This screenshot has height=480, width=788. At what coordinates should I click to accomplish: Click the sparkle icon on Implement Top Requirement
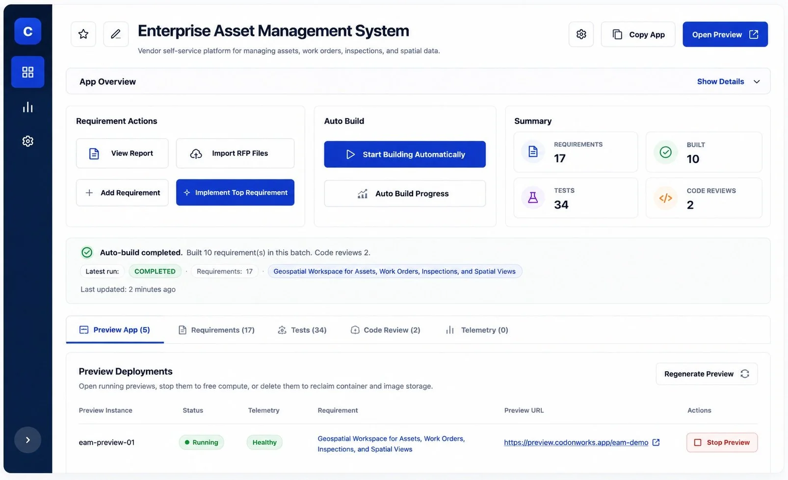point(187,193)
